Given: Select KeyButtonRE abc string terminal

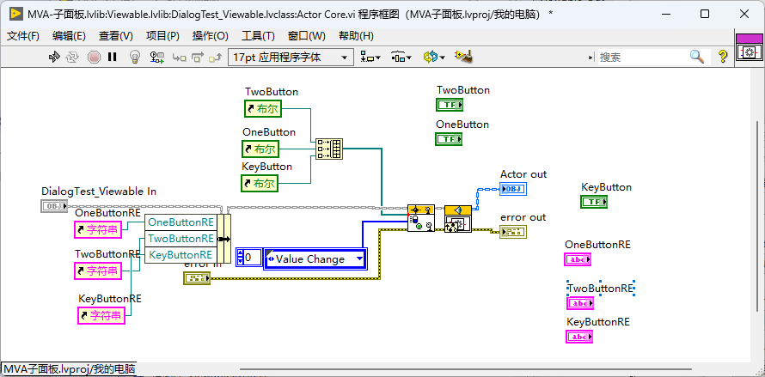Looking at the screenshot, I should pyautogui.click(x=579, y=337).
